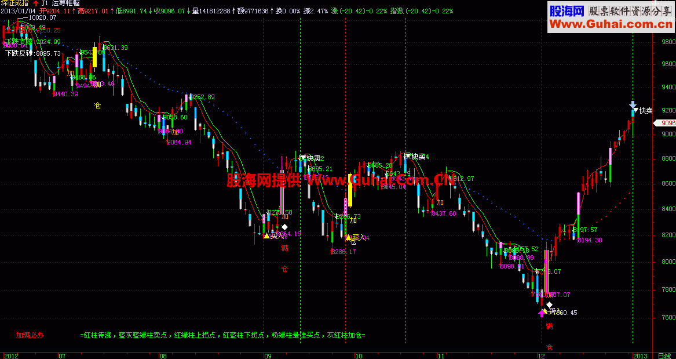
Task: Click the 7600 price axis label
Action: click(668, 318)
